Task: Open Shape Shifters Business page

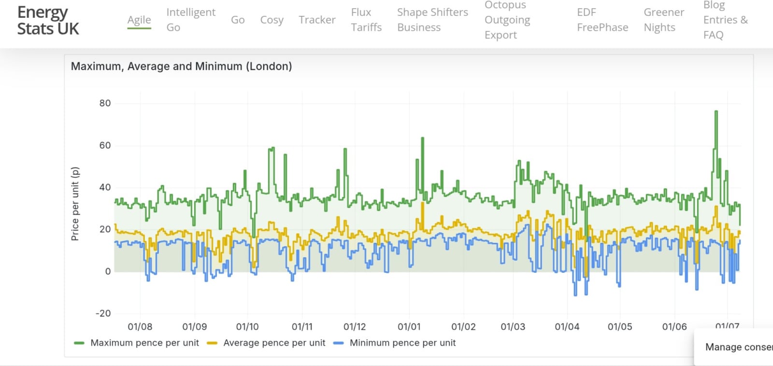Action: coord(432,20)
